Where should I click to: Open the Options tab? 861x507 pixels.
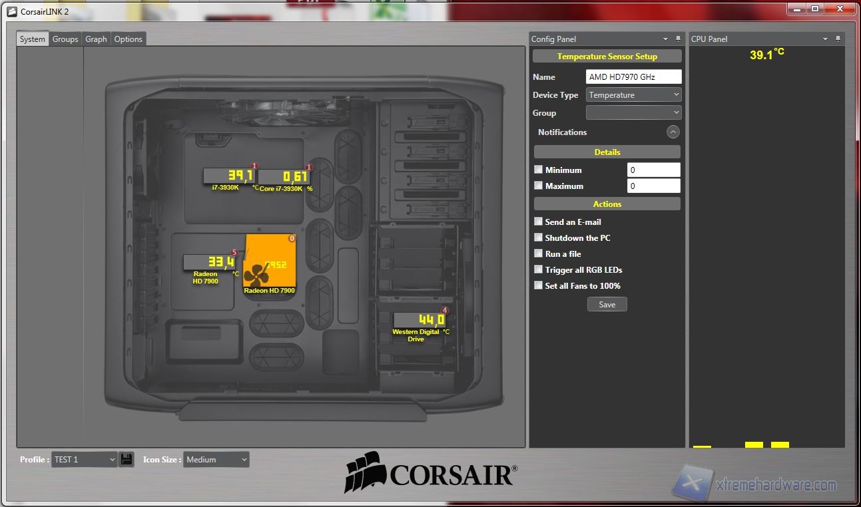point(128,39)
